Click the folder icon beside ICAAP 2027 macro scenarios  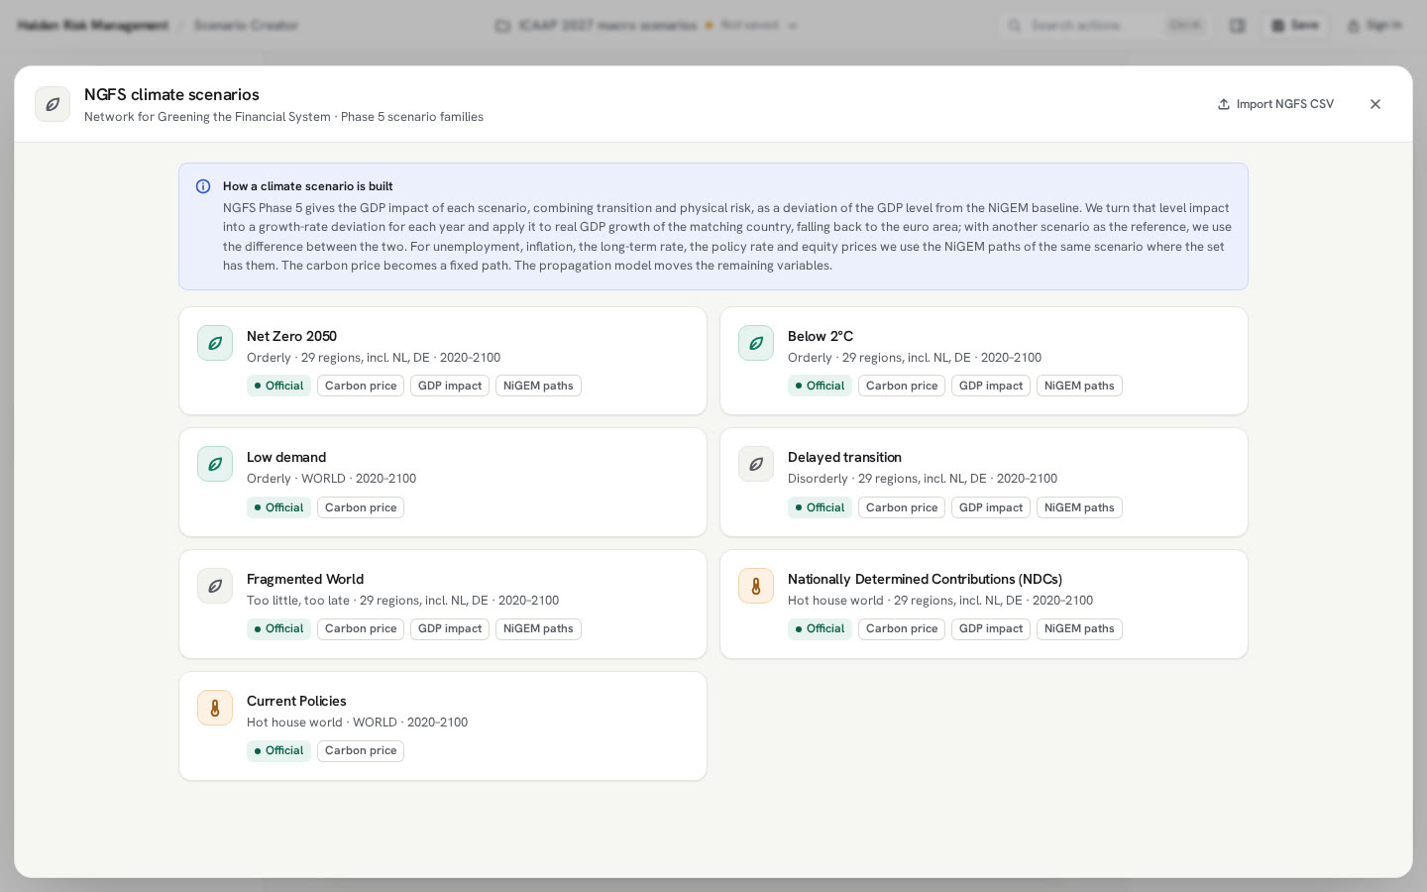pyautogui.click(x=502, y=26)
